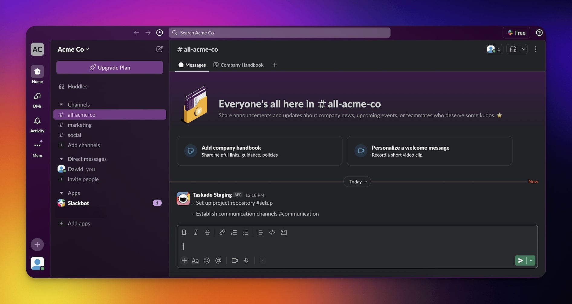
Task: Click the Search Acme Co field
Action: tap(280, 33)
